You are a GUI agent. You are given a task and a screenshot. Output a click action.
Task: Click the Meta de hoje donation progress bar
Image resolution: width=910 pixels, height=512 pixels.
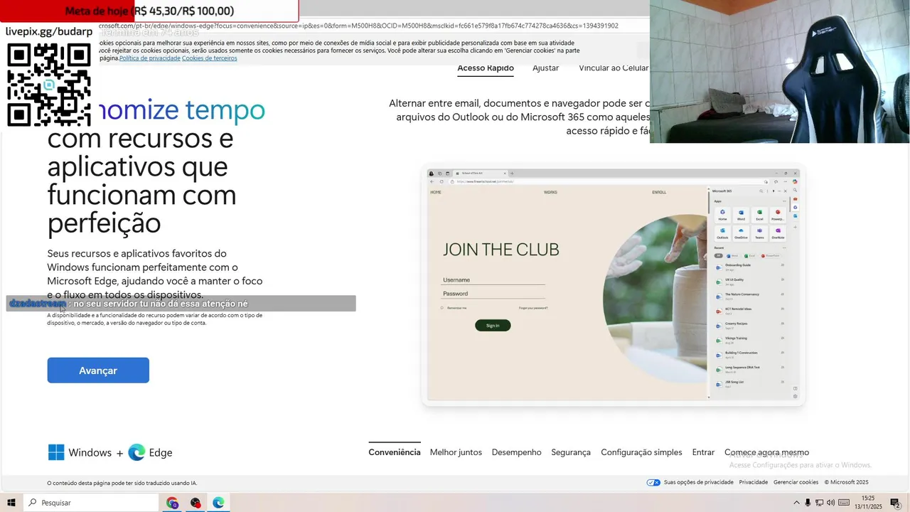coord(149,11)
